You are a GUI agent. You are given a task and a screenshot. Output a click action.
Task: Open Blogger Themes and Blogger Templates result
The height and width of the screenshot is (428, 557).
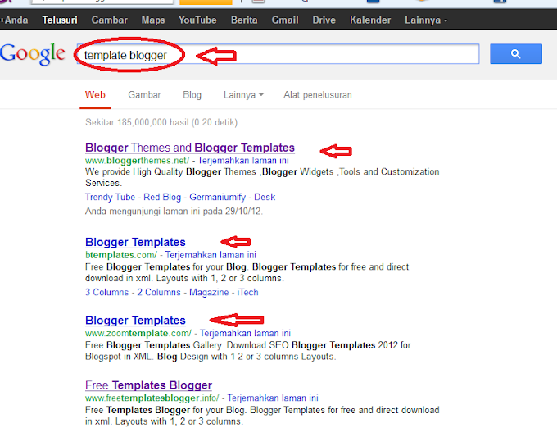pyautogui.click(x=190, y=148)
